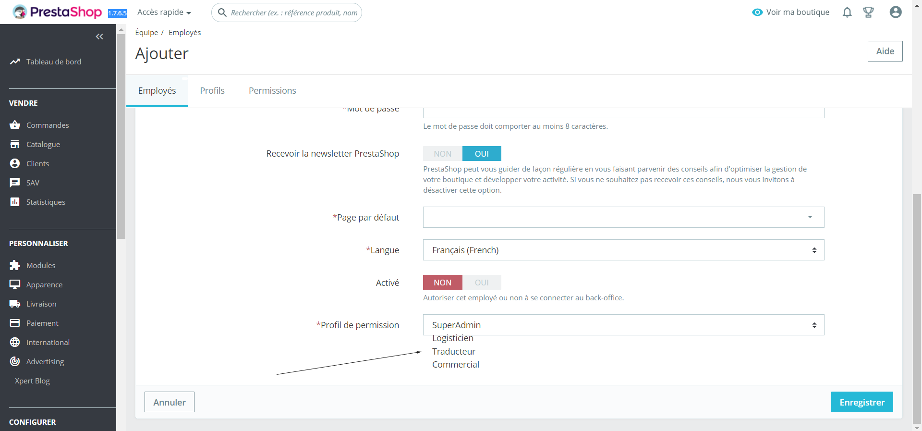Open the Accès rapide dropdown menu
The width and height of the screenshot is (922, 431).
[164, 12]
